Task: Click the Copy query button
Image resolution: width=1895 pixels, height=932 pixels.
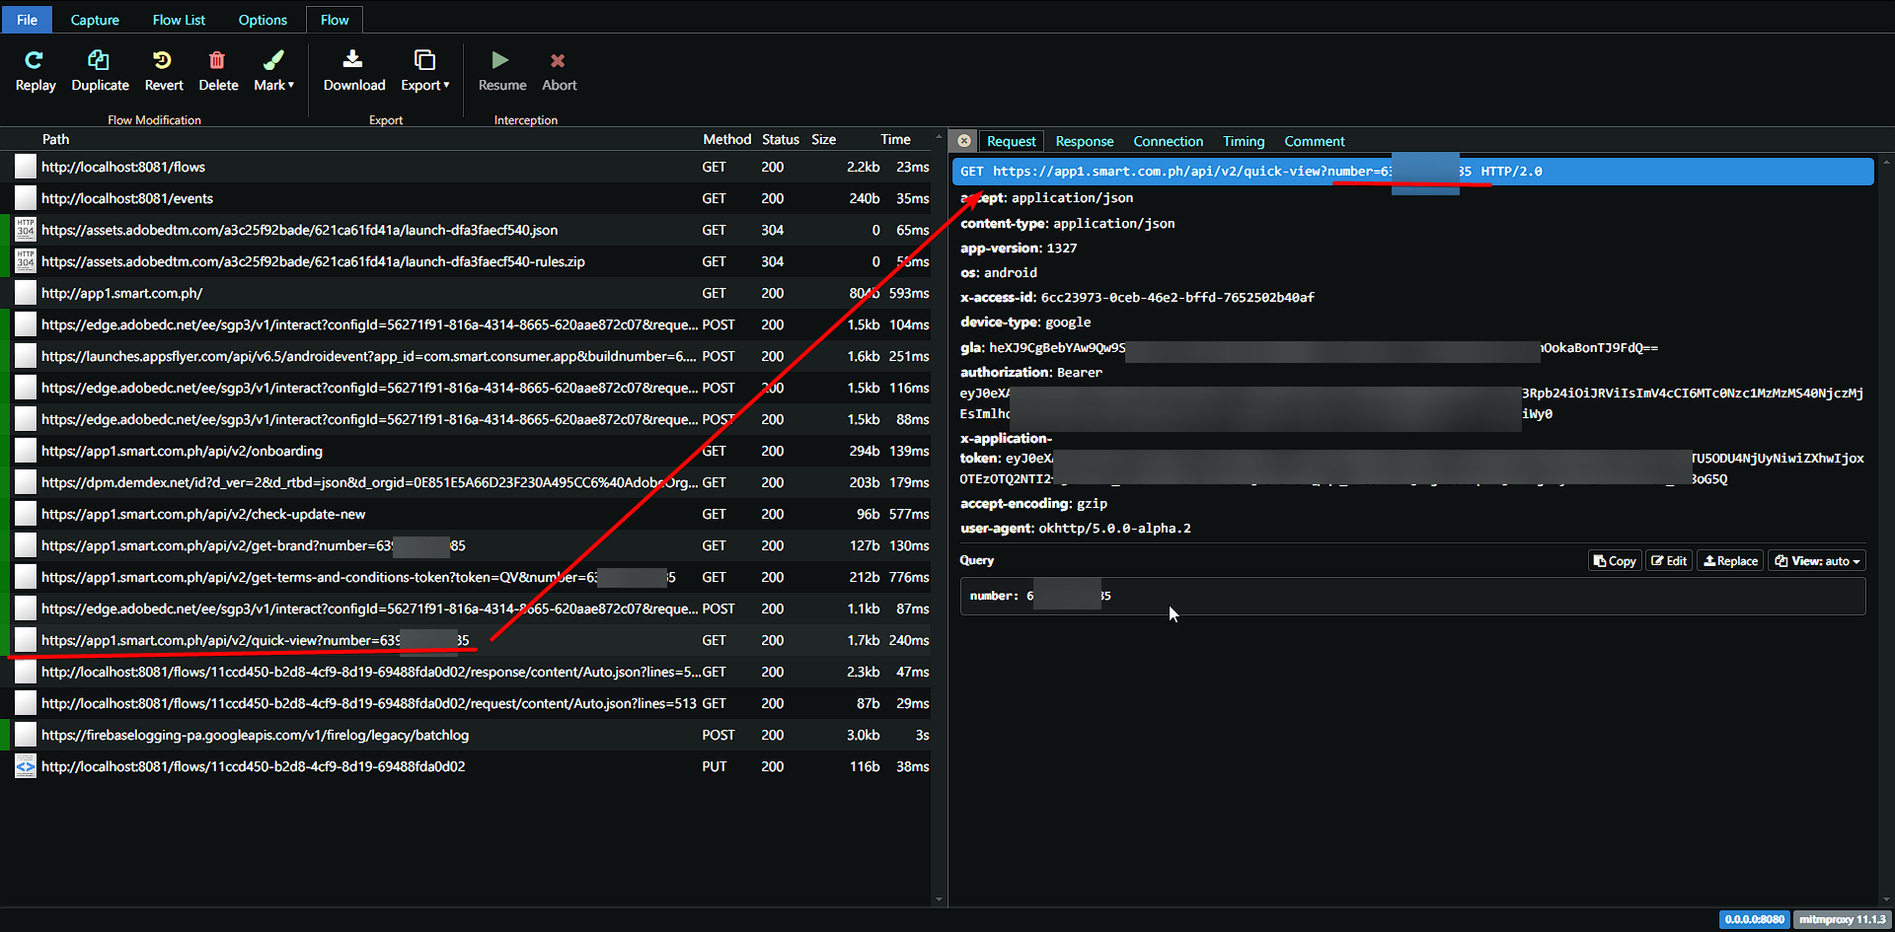Action: (1615, 561)
